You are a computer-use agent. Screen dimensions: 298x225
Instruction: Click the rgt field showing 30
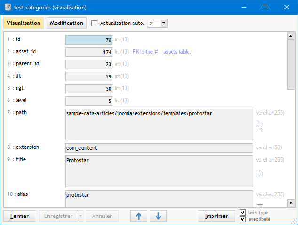pos(89,89)
